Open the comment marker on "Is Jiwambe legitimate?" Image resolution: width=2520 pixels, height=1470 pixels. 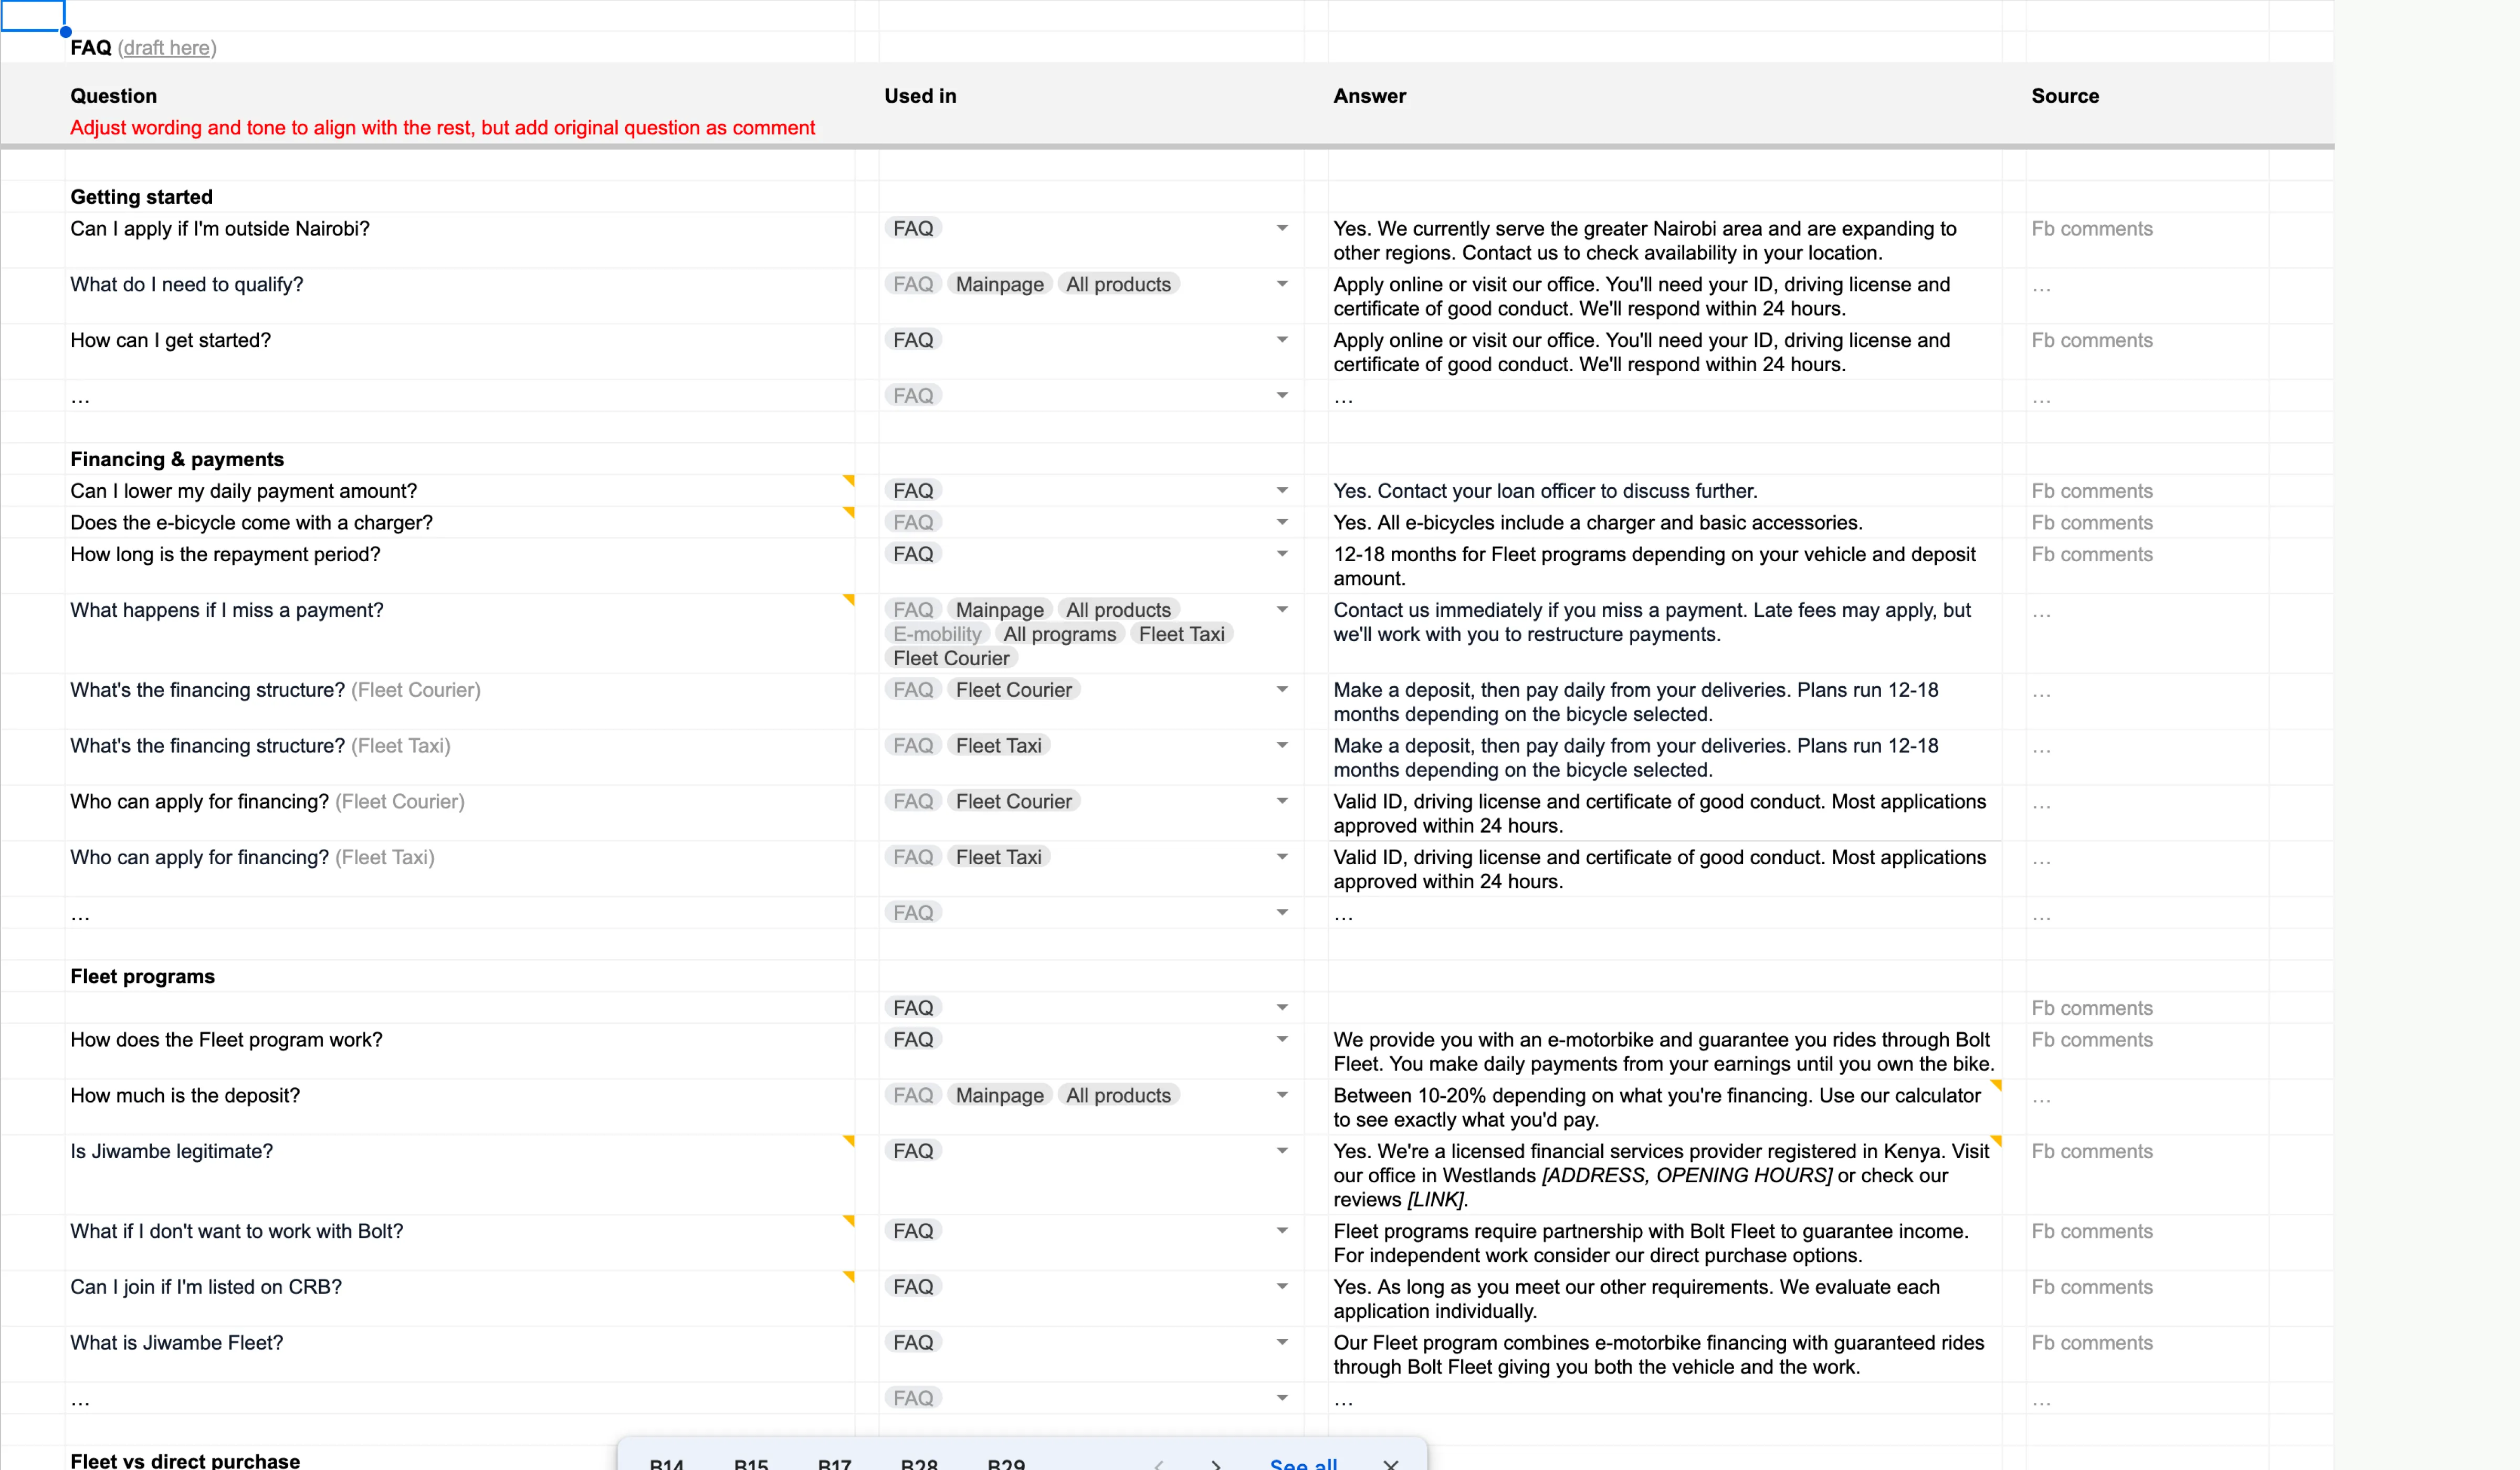(x=850, y=1141)
